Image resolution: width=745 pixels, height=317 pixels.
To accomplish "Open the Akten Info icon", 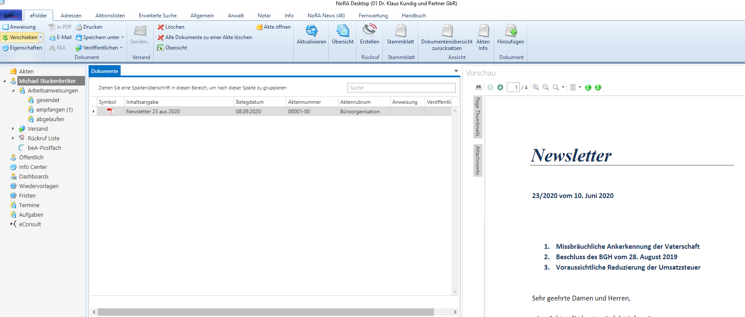I will 483,31.
